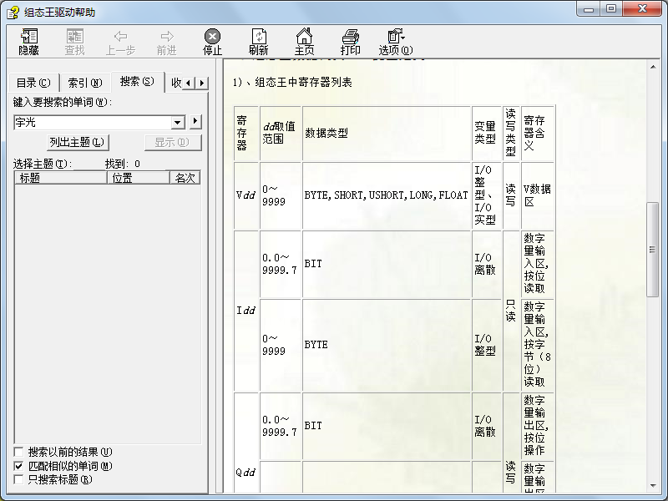This screenshot has height=501, width=668.
Task: Close the 组态王驱动帮助 window
Action: click(643, 8)
